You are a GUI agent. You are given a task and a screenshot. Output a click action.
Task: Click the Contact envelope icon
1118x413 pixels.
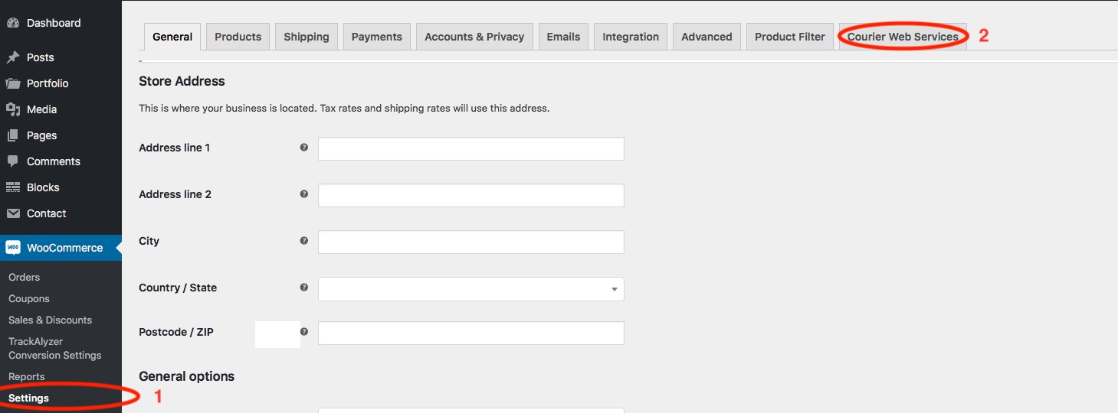pos(13,213)
